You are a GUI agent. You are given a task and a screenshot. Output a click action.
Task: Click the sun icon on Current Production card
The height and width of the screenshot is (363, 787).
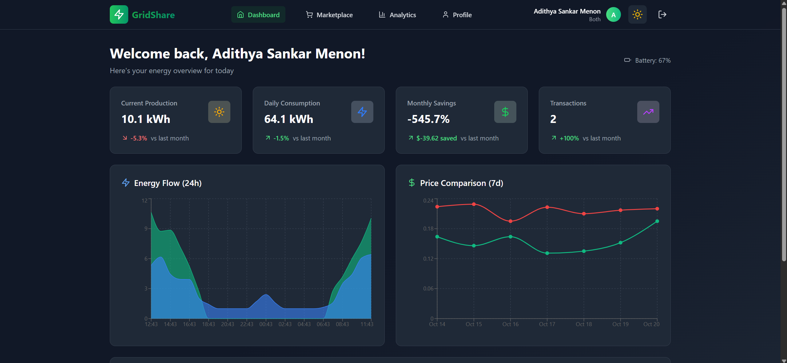(219, 112)
